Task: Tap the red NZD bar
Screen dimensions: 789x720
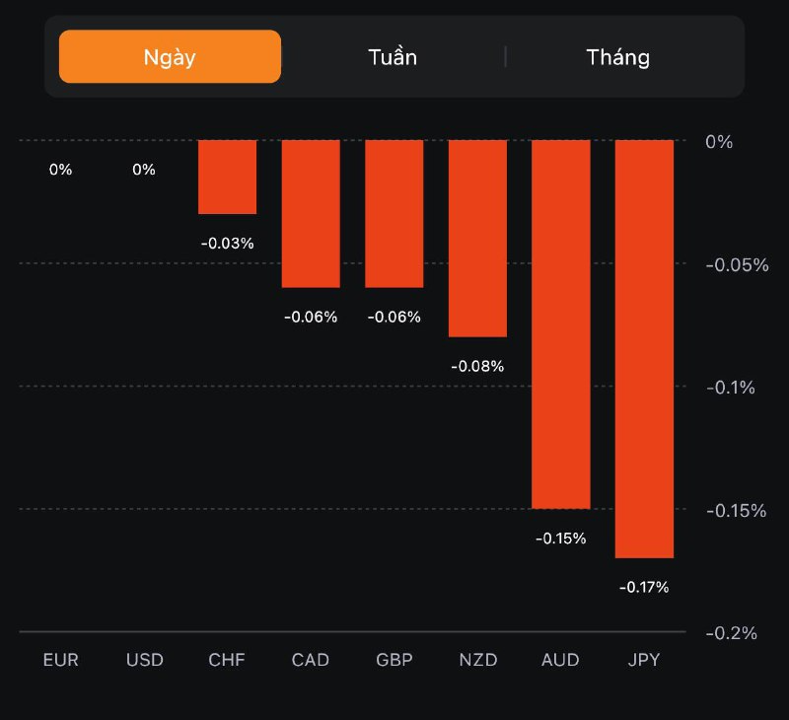Action: click(x=477, y=239)
